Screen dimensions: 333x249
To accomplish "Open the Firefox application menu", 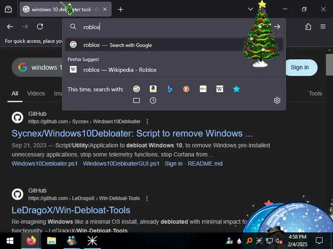I will tap(323, 27).
